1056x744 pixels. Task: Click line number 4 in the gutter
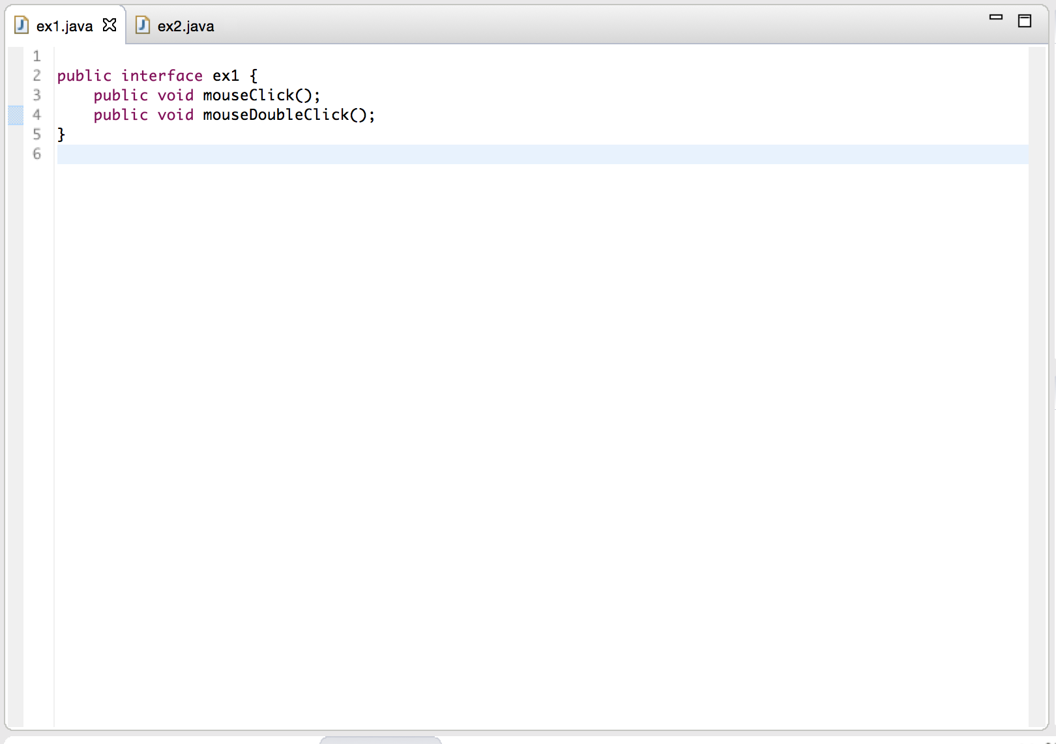tap(37, 115)
